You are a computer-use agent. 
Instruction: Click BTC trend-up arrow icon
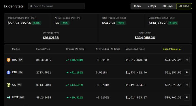[67, 60]
